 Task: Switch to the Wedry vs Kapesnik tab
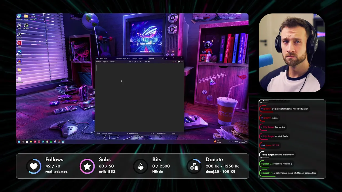[138, 59]
